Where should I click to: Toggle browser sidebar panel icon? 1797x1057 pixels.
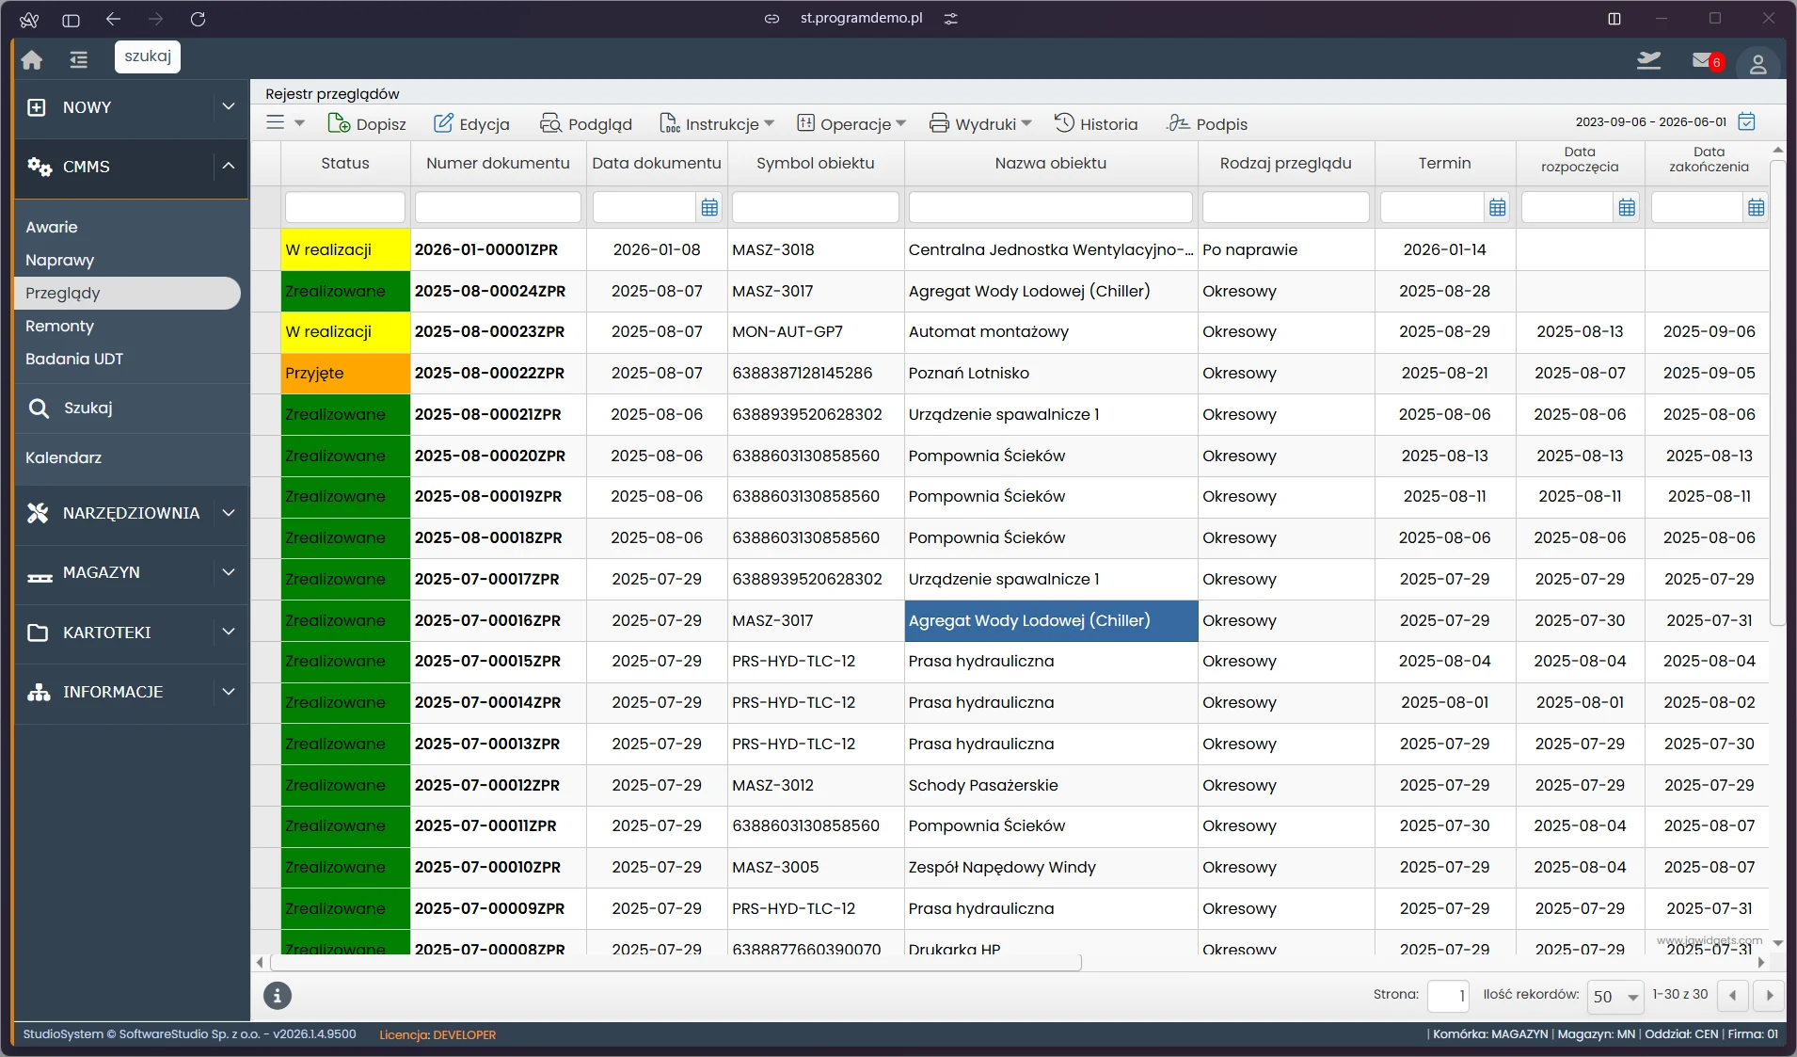pos(71,19)
